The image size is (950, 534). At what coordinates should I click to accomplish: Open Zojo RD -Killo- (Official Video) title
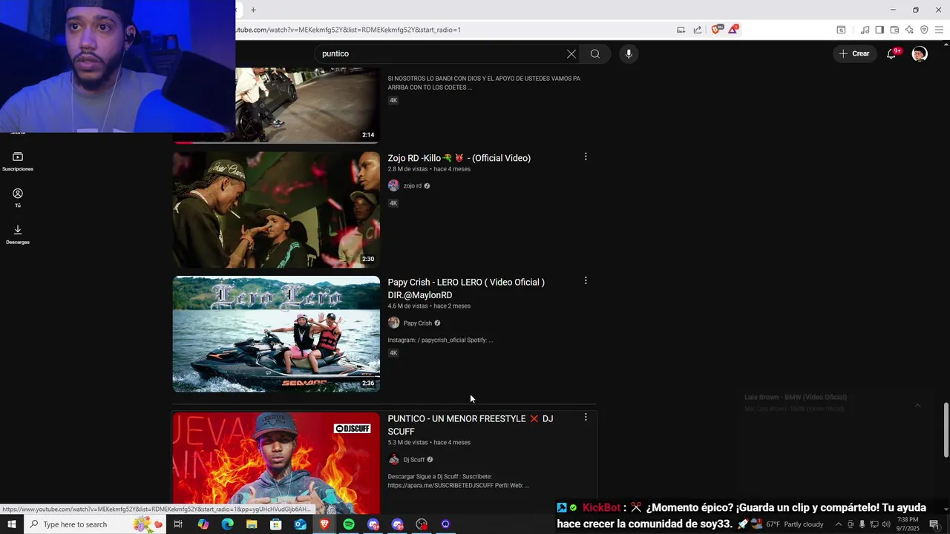[459, 158]
